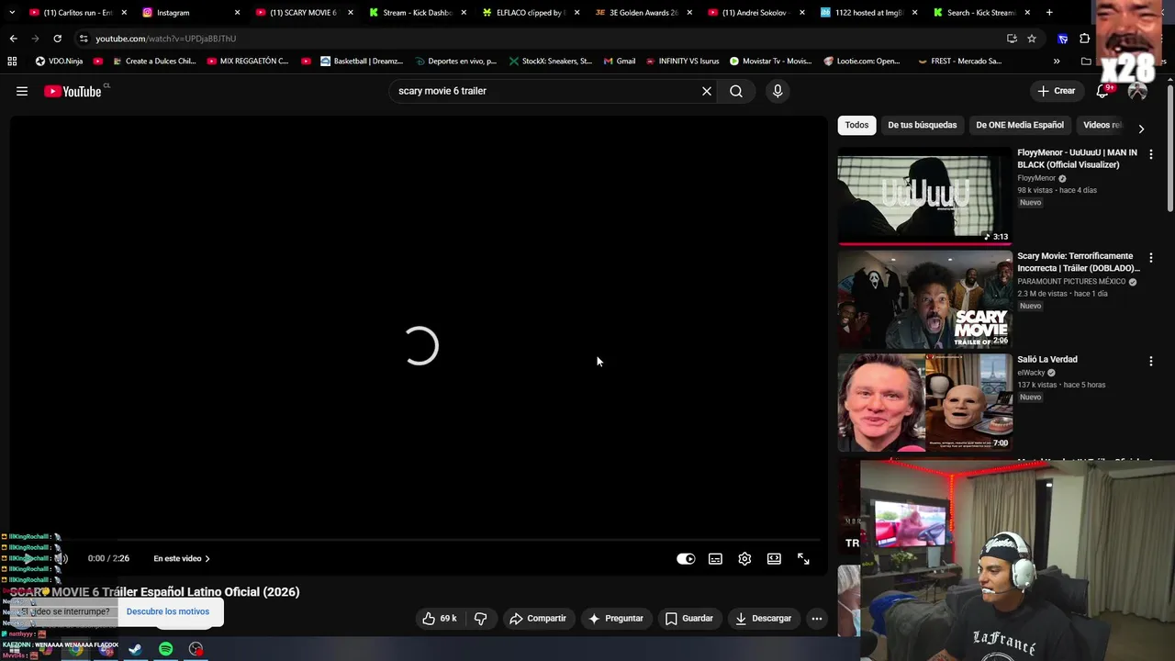The image size is (1175, 661).
Task: Open the browser apps grid shortcut
Action: [12, 62]
